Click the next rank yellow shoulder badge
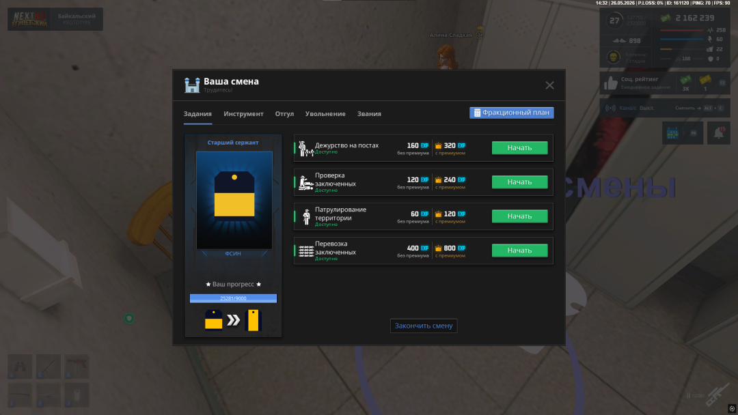738x415 pixels. (x=254, y=320)
